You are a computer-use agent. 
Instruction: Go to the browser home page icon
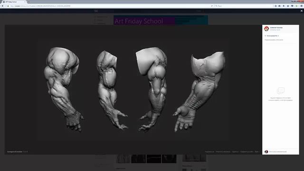point(288,6)
